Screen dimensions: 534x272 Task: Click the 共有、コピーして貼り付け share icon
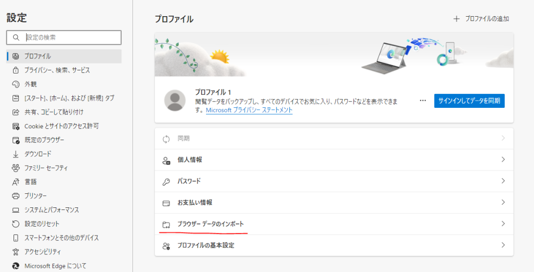coord(16,112)
